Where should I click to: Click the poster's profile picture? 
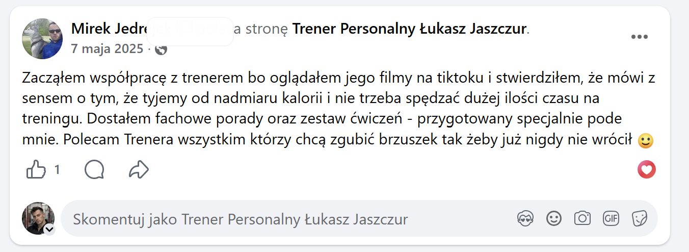pyautogui.click(x=42, y=38)
